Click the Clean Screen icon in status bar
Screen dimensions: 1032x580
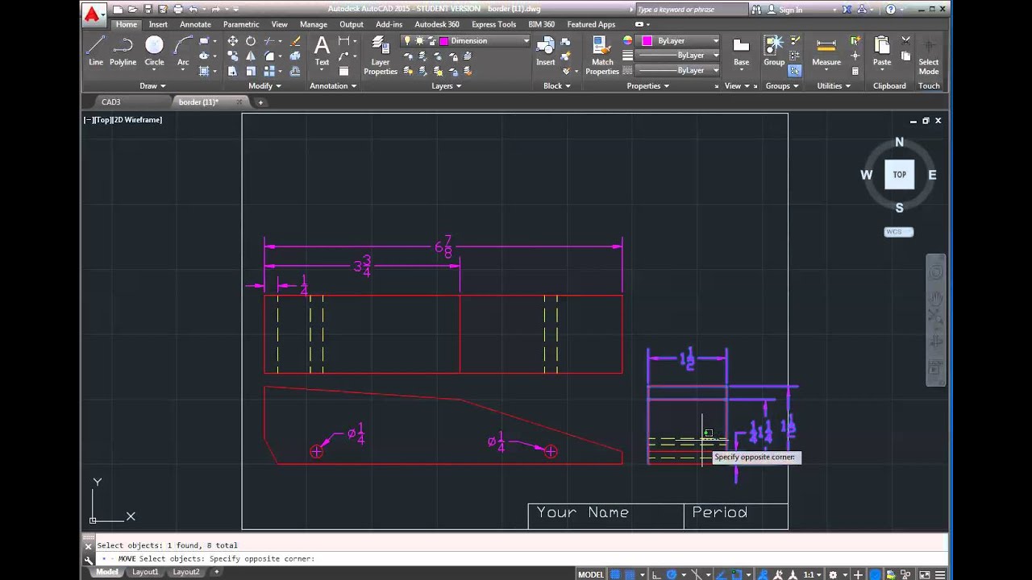point(924,574)
